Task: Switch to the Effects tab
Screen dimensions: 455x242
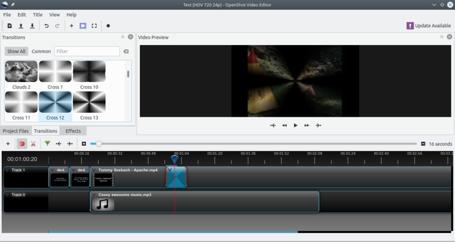Action: (x=73, y=131)
